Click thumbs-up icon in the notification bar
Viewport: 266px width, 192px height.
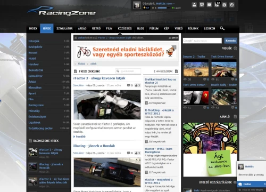(76, 38)
